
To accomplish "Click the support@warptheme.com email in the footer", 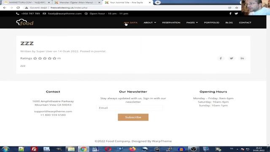I will [53, 111].
